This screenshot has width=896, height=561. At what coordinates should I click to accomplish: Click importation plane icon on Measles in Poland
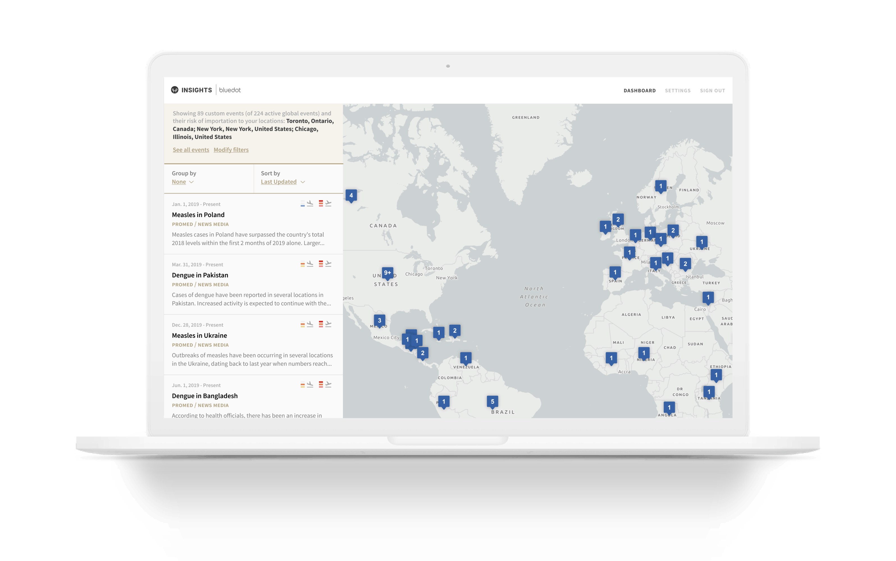coord(310,203)
